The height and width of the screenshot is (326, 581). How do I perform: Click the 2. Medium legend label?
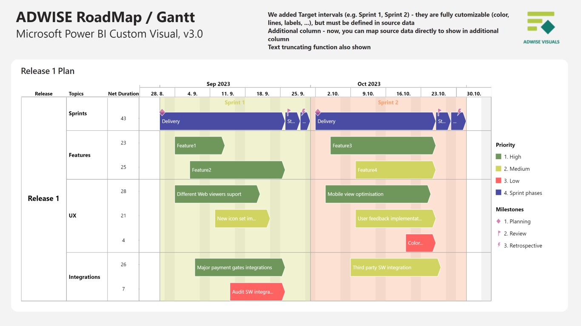[517, 169]
